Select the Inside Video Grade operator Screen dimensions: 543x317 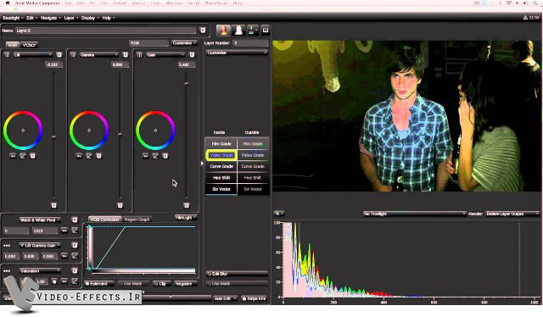point(221,155)
